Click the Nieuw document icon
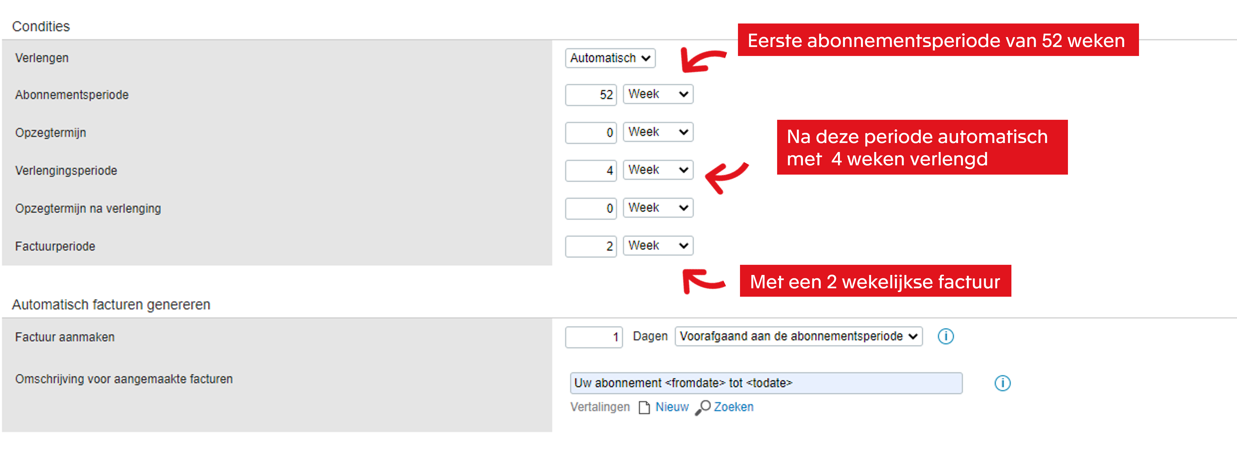 pyautogui.click(x=644, y=407)
